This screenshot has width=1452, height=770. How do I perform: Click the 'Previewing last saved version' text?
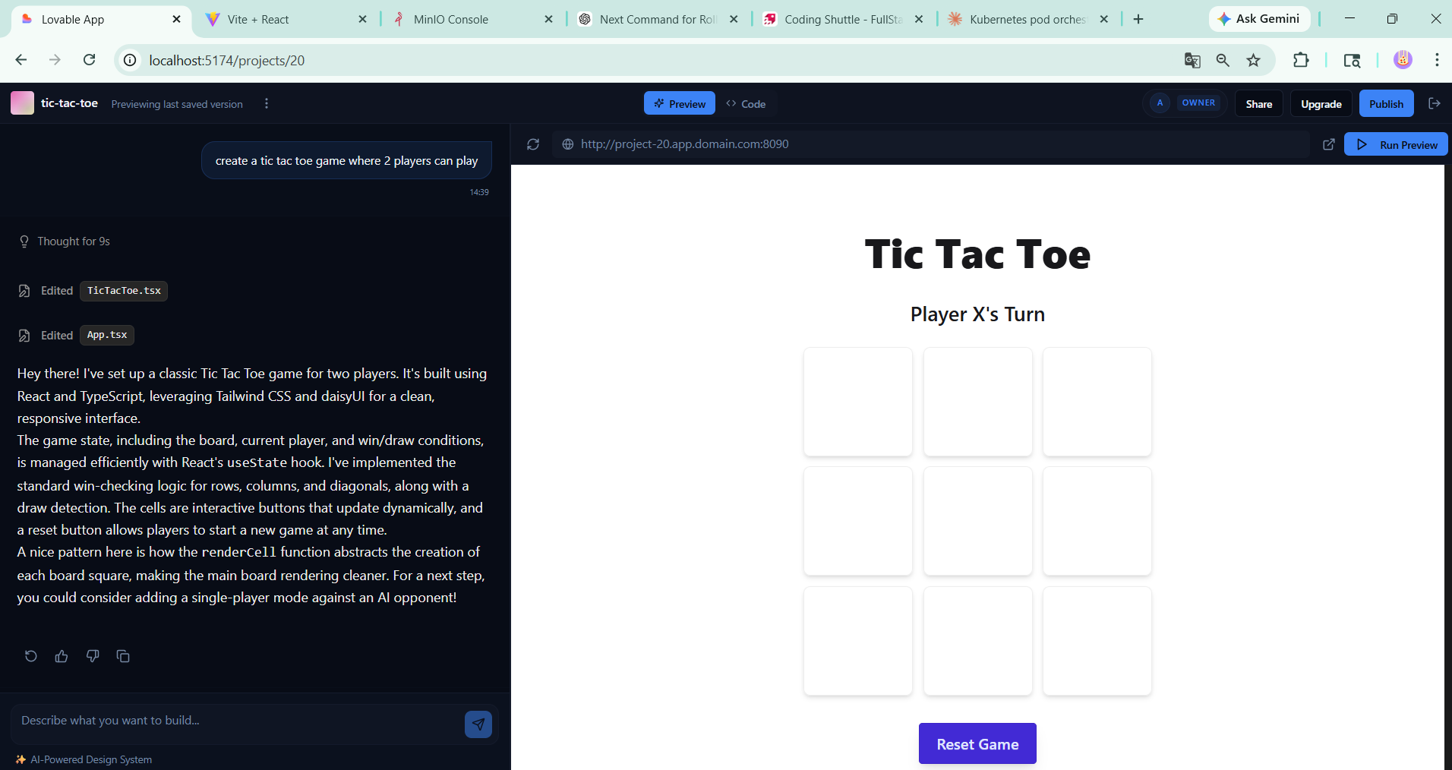pos(177,104)
